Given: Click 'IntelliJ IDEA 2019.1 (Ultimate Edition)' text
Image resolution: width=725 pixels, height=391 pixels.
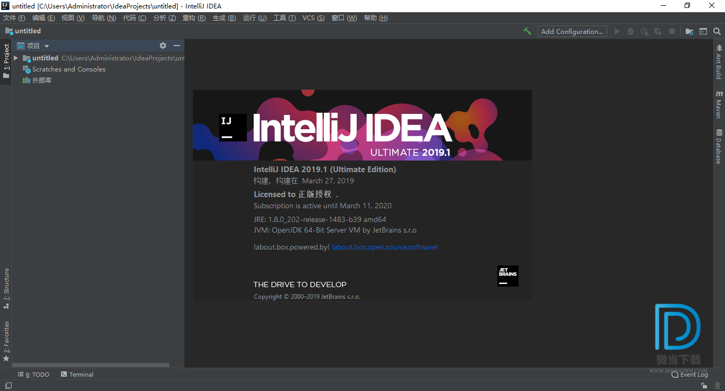Looking at the screenshot, I should click(325, 170).
